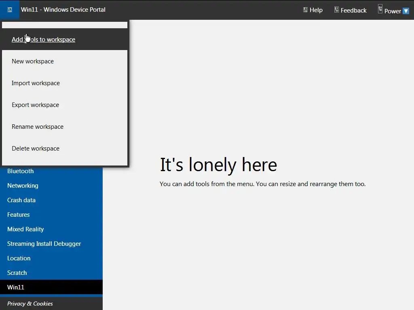Select the Win11 workspace in sidebar
This screenshot has width=414, height=310.
pyautogui.click(x=51, y=287)
